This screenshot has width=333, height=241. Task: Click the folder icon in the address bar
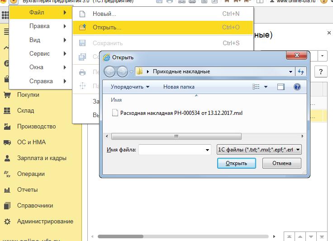click(139, 71)
